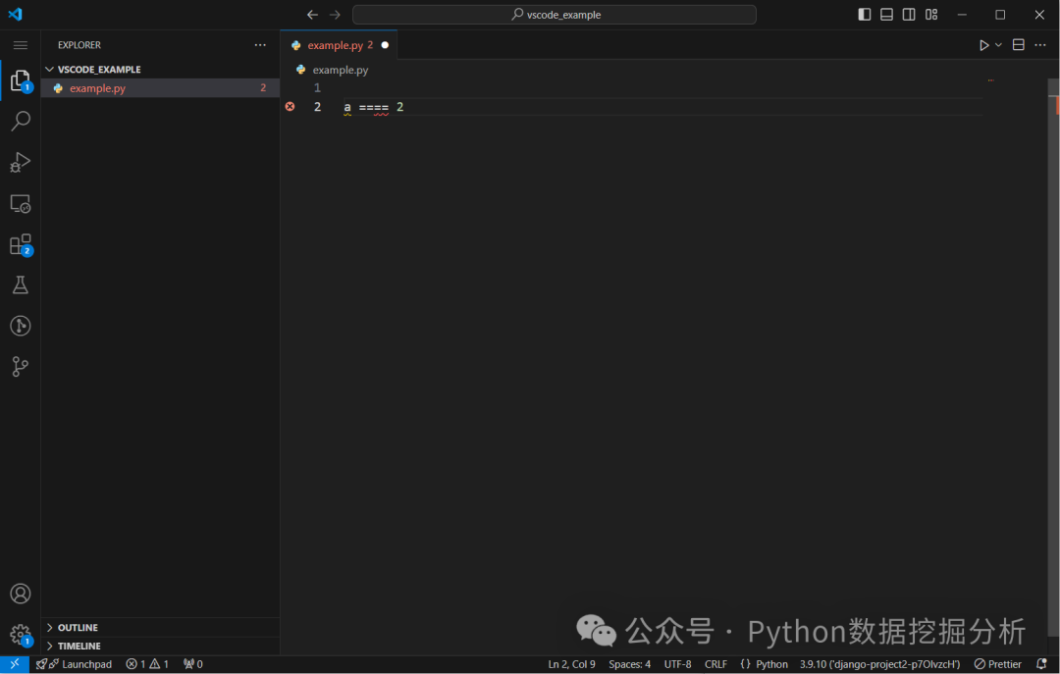Screen dimensions: 1060x674
Task: Click the editor vertical scrollbar
Action: [1053, 358]
